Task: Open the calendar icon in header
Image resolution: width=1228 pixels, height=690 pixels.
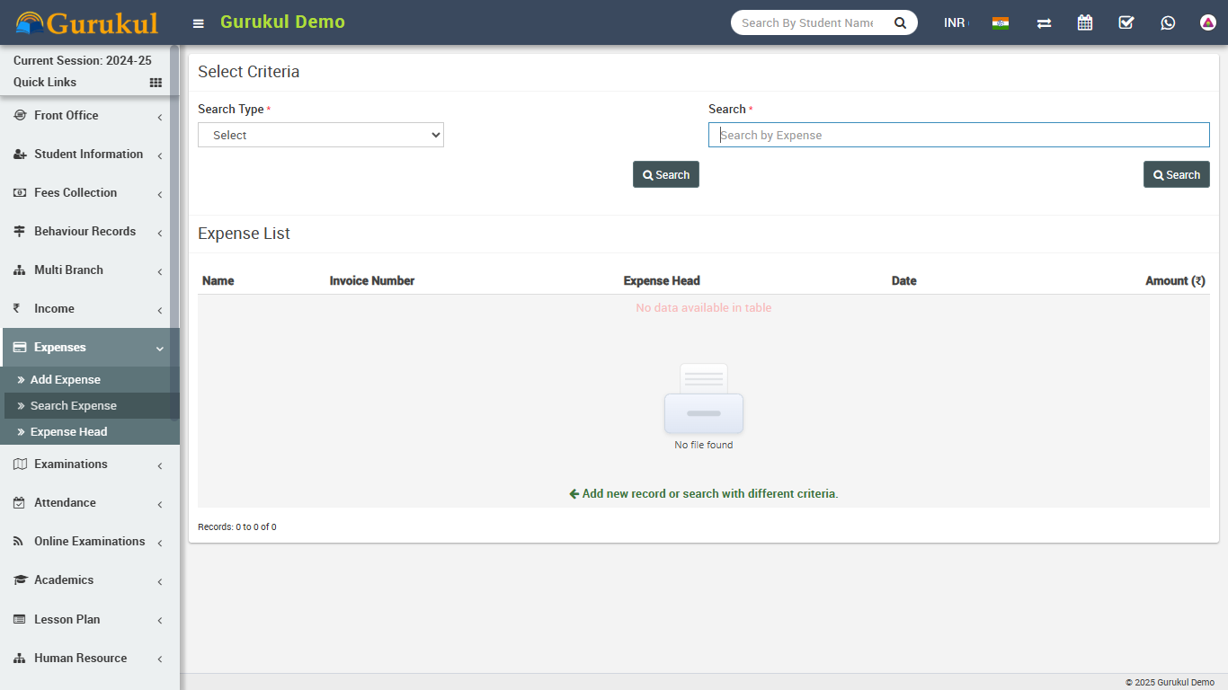Action: pos(1085,22)
